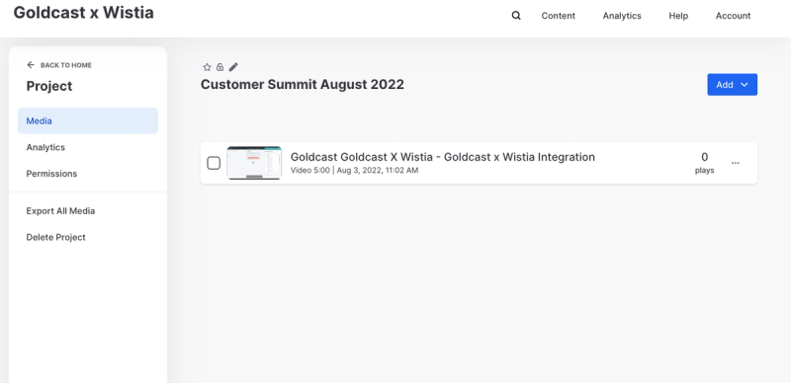Open the Goldcast x Wistia Integration video title
This screenshot has height=383, width=791.
click(442, 157)
